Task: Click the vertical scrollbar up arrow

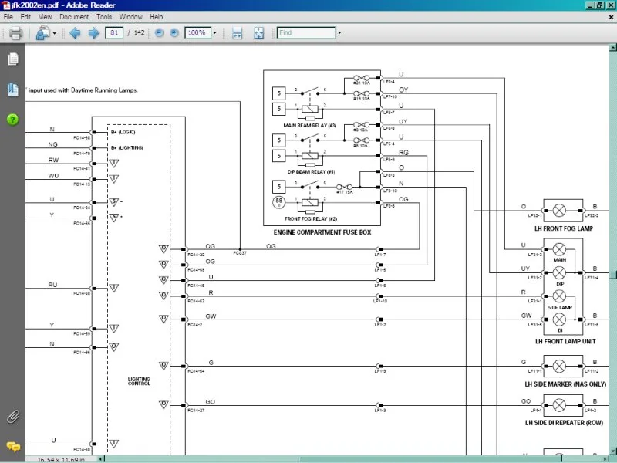Action: click(612, 47)
